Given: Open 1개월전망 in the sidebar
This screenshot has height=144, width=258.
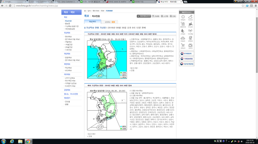Looking at the screenshot, I should (69, 44).
